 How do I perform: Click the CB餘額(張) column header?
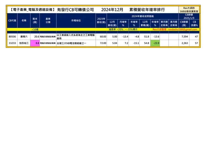click(x=184, y=24)
